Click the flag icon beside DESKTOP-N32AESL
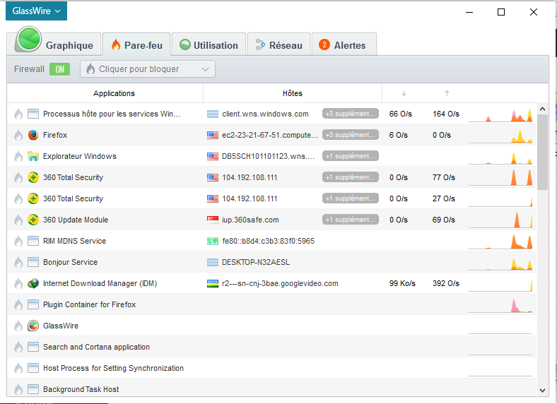Image resolution: width=557 pixels, height=404 pixels. pos(213,262)
